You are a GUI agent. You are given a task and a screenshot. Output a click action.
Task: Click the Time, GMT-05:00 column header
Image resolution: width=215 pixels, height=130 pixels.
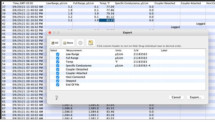(25, 3)
